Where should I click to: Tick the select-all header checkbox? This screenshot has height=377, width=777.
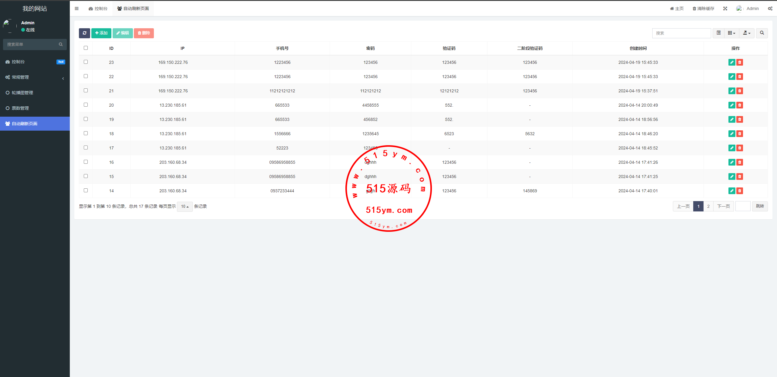[x=86, y=48]
